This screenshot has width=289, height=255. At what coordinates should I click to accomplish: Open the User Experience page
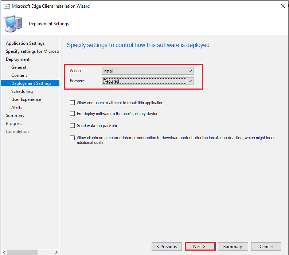click(26, 99)
